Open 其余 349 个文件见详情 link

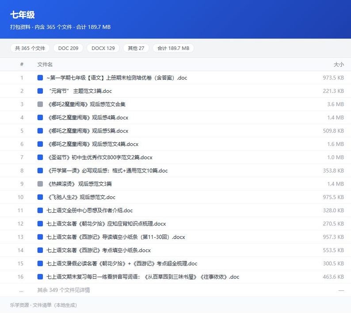point(64,290)
